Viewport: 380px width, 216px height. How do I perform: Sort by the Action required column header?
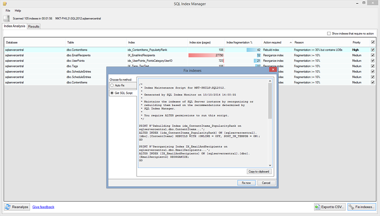tap(277, 42)
